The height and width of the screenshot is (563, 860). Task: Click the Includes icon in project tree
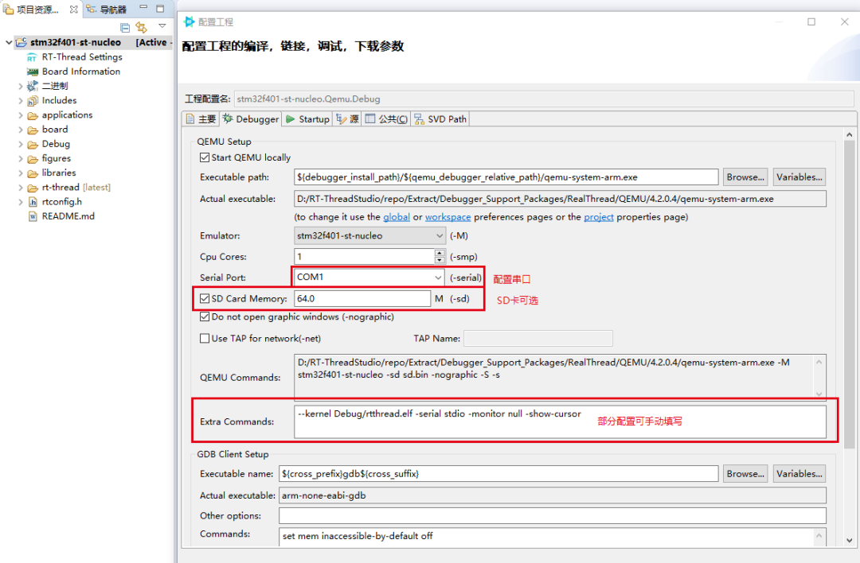[33, 101]
